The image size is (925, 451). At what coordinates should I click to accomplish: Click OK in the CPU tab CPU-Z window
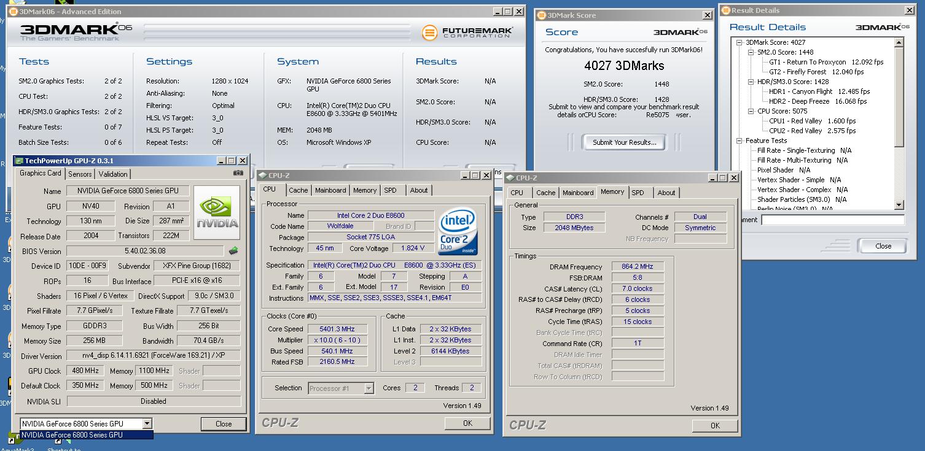[467, 423]
